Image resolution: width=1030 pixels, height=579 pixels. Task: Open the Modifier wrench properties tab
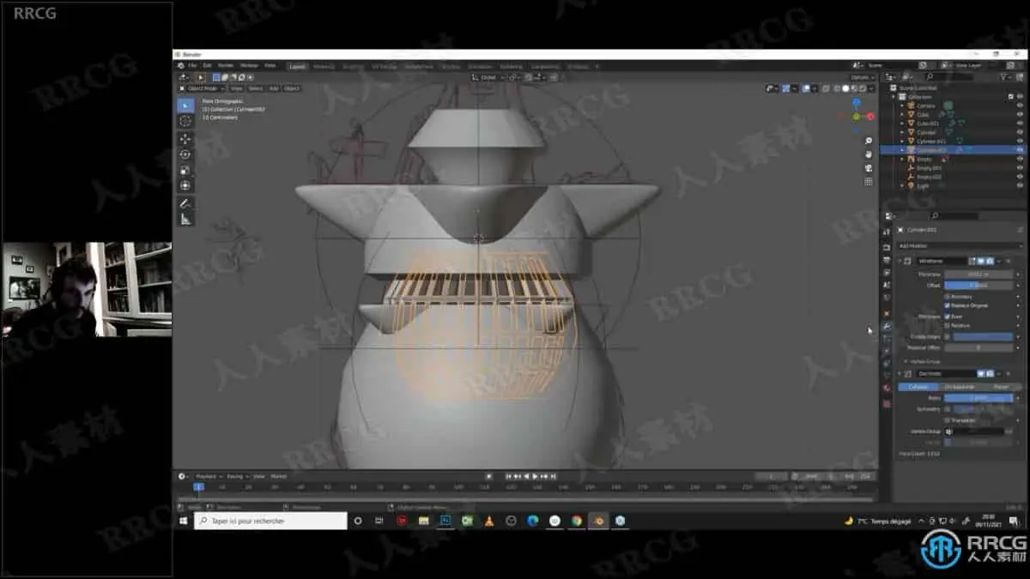tap(887, 326)
